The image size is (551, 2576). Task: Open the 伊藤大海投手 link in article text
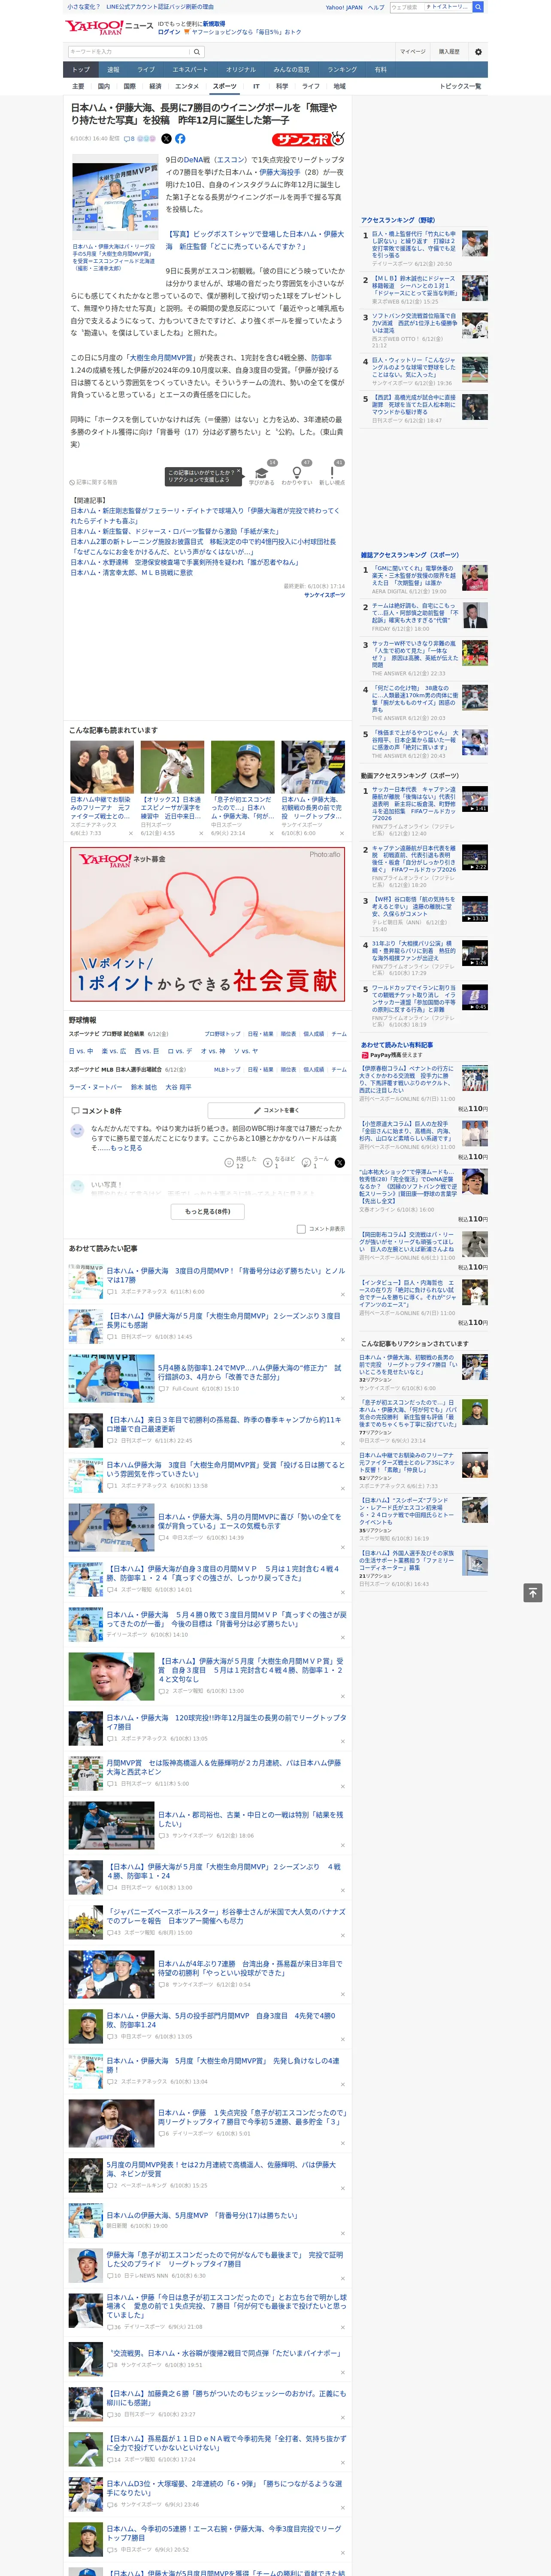click(x=279, y=172)
